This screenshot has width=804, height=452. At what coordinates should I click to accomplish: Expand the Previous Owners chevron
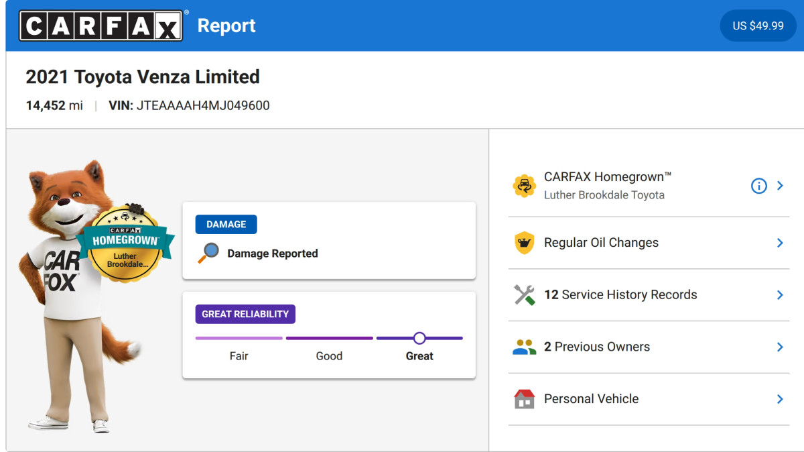[780, 347]
